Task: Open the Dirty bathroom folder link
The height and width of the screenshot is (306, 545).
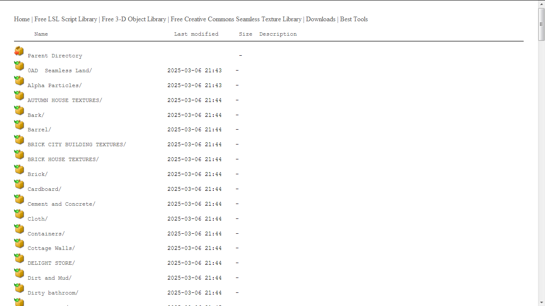Action: coord(53,293)
